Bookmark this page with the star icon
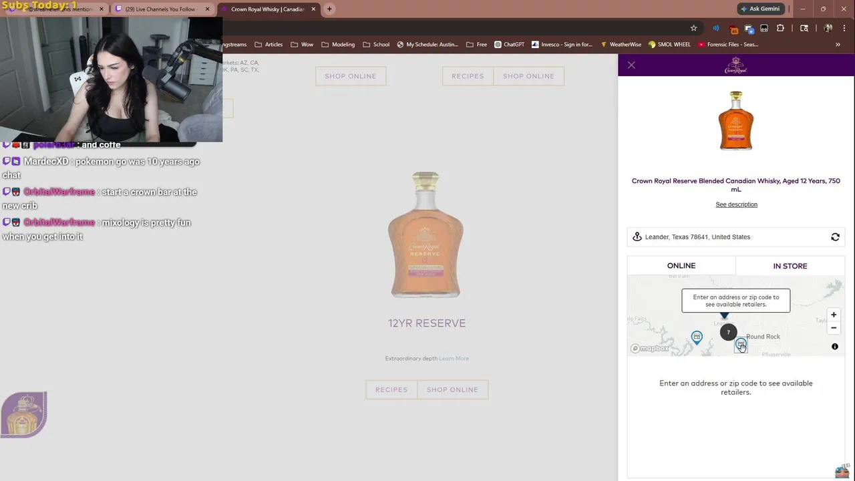The image size is (855, 481). coord(693,28)
